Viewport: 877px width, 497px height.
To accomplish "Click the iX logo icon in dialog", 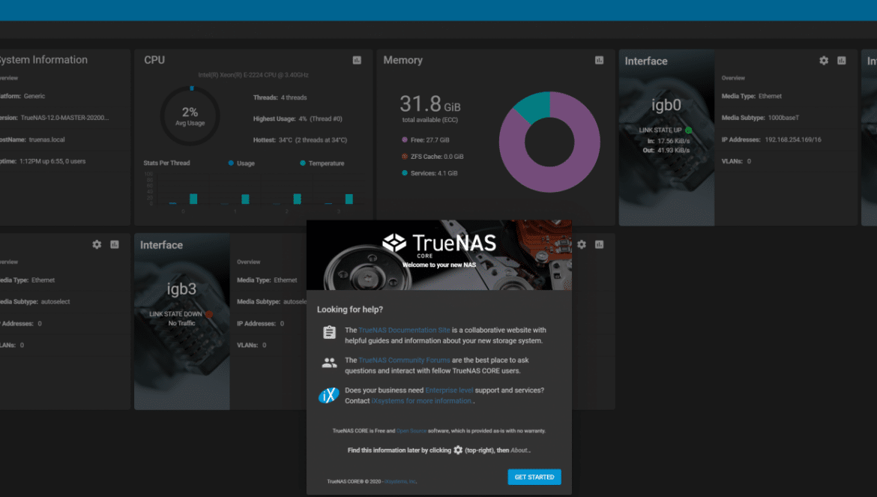I will pyautogui.click(x=329, y=395).
